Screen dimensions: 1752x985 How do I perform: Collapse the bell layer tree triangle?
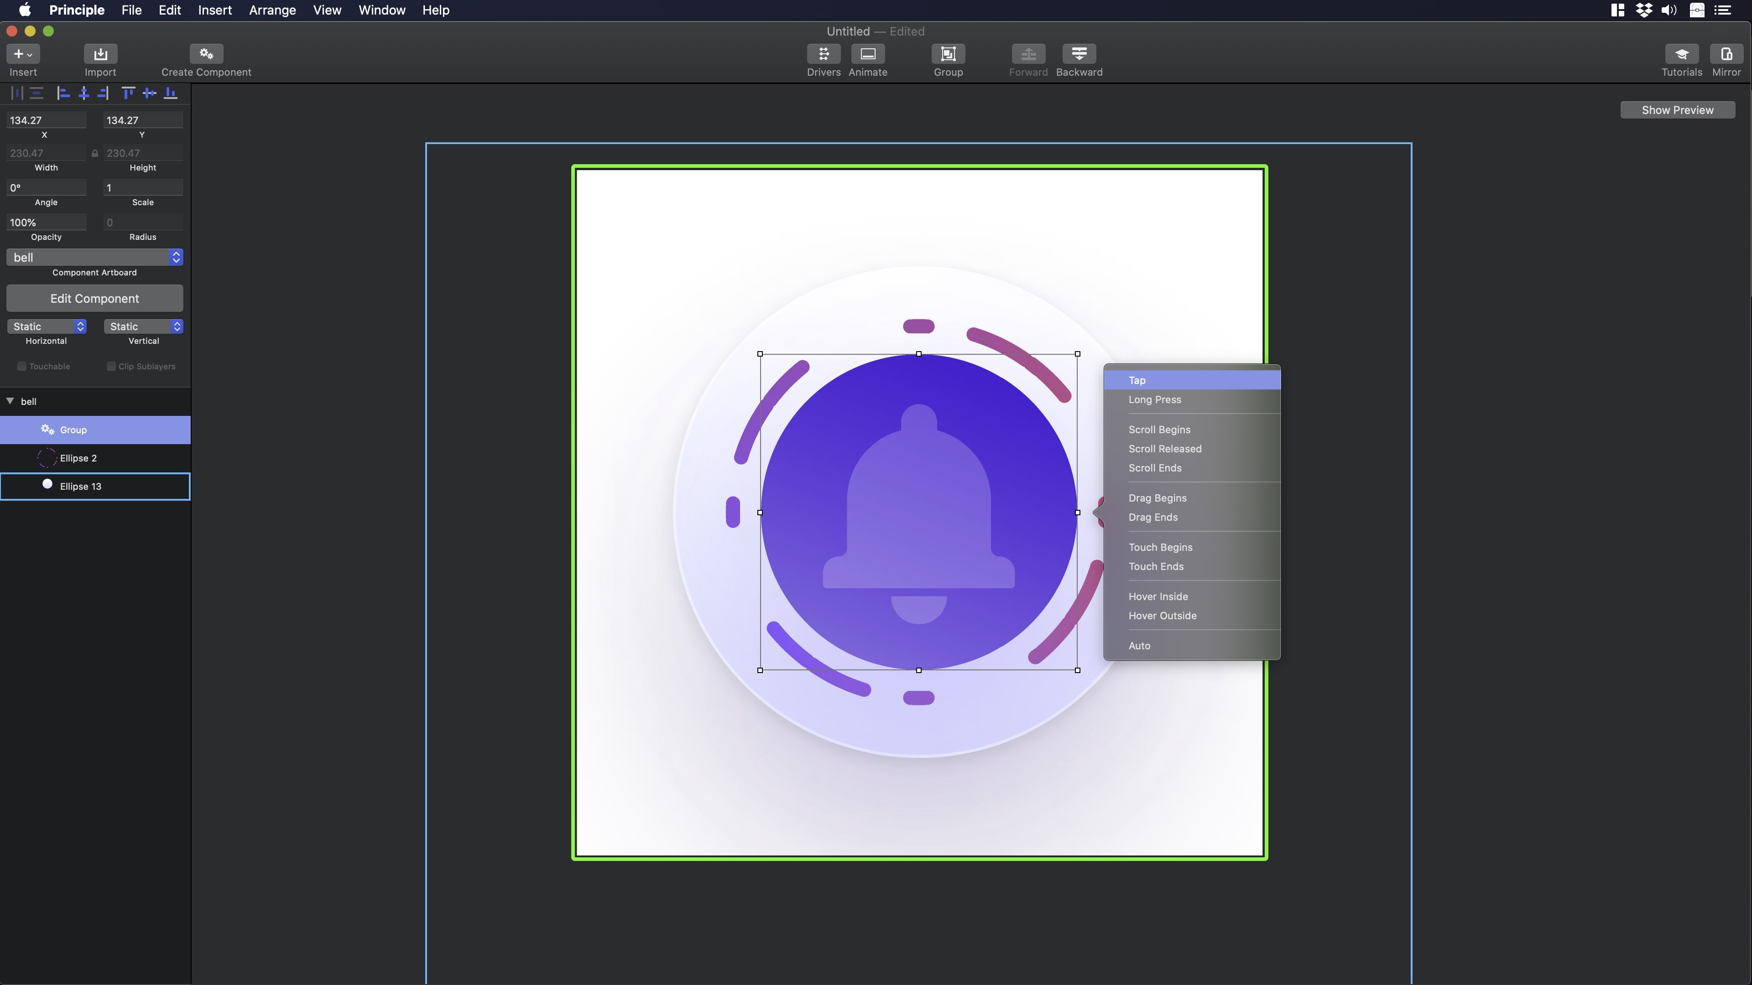tap(10, 401)
